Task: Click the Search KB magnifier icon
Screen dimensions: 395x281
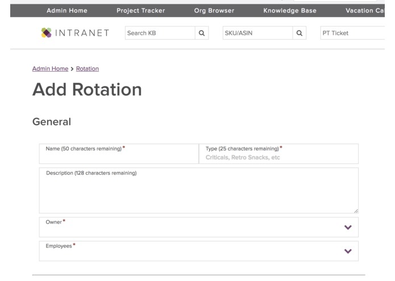Action: tap(202, 33)
